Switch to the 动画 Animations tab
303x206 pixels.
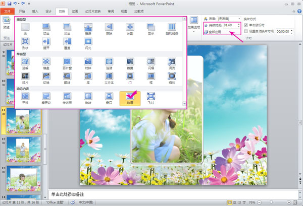[75, 12]
